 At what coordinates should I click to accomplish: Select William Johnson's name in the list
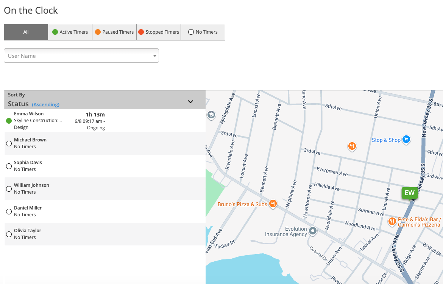pyautogui.click(x=32, y=185)
